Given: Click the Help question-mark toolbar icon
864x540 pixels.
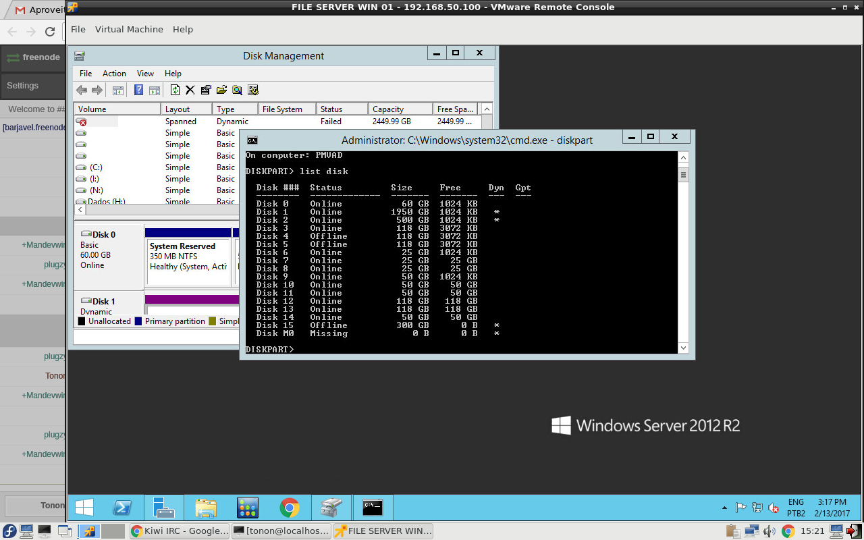Looking at the screenshot, I should [x=138, y=90].
